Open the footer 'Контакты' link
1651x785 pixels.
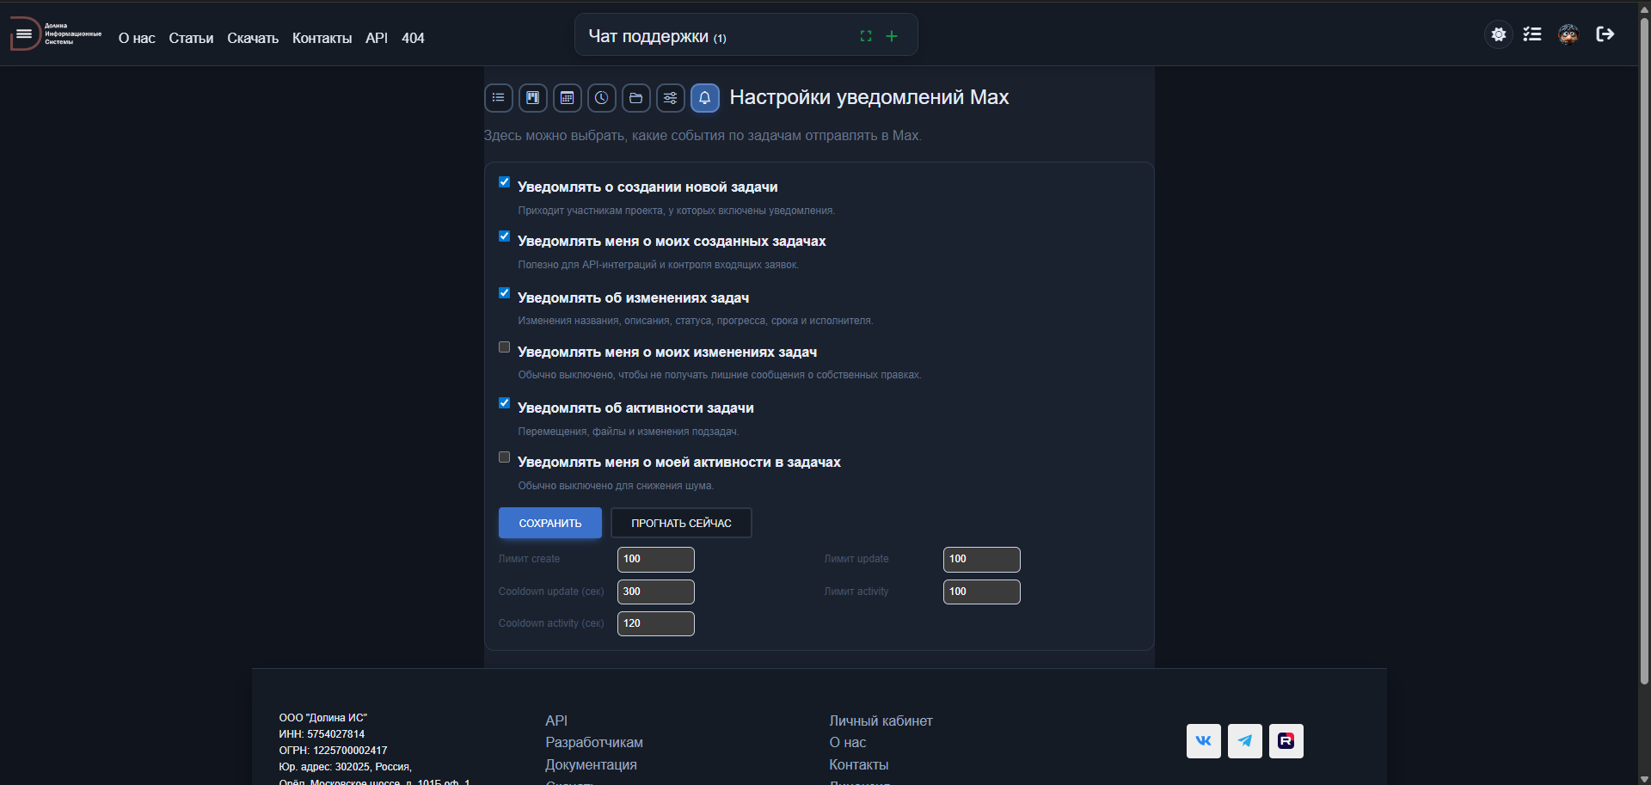click(859, 764)
